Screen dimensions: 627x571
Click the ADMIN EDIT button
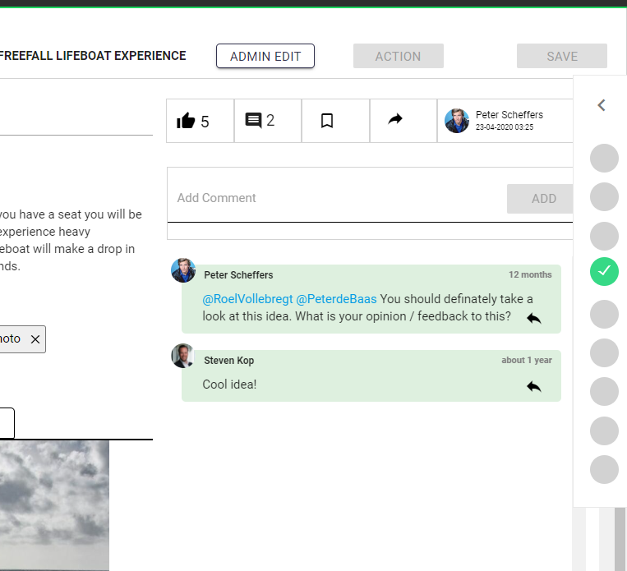point(265,57)
